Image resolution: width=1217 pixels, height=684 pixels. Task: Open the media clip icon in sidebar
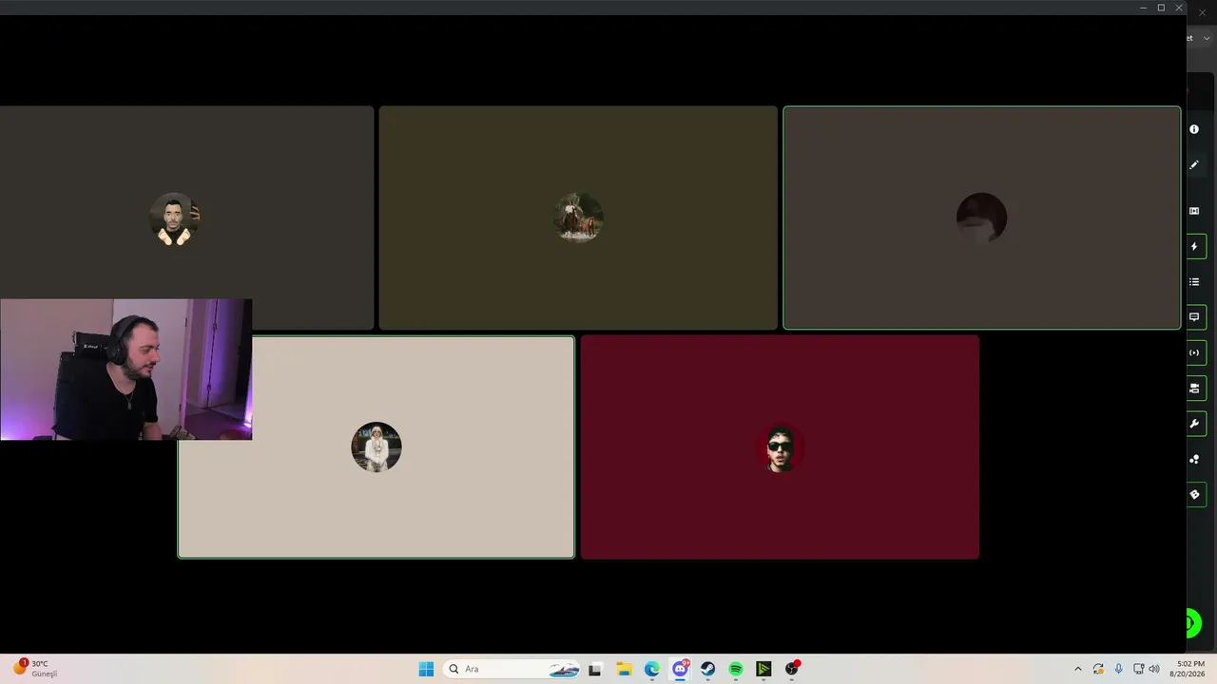point(1194,211)
